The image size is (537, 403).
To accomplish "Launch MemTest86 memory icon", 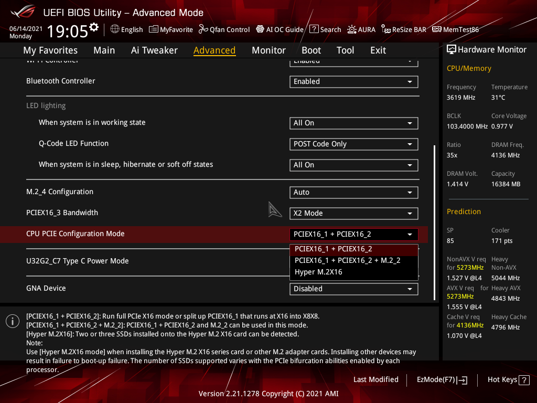I will tap(437, 29).
